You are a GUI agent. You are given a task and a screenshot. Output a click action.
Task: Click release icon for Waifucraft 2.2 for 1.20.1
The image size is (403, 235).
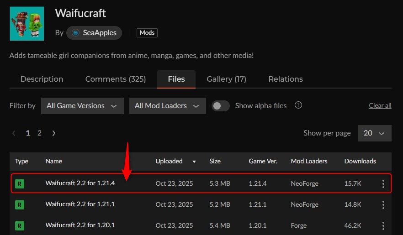pyautogui.click(x=20, y=226)
